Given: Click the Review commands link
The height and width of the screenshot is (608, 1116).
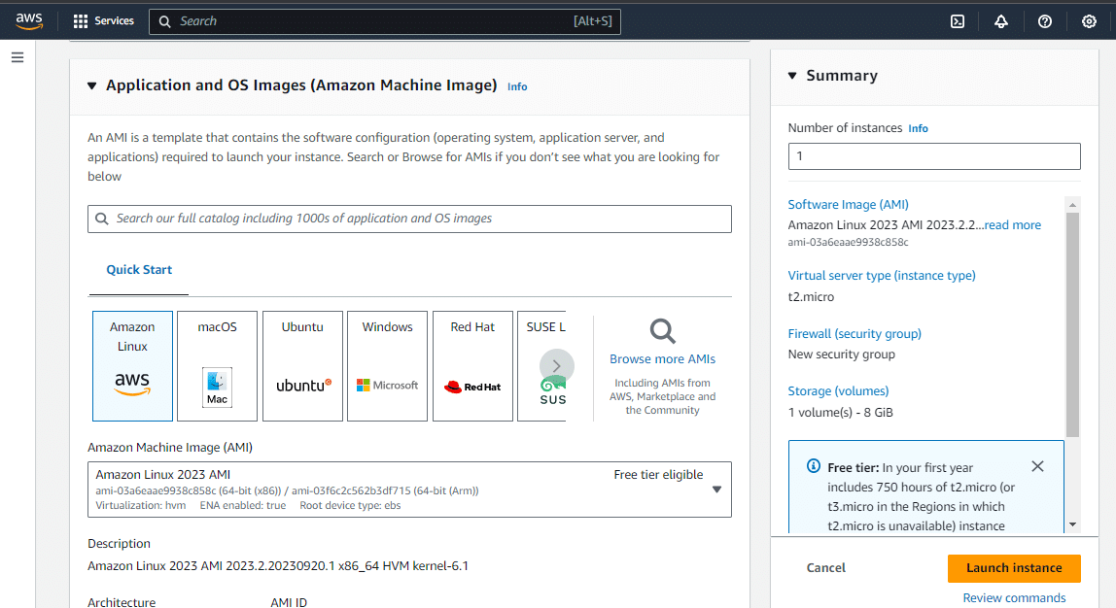Looking at the screenshot, I should 1014,597.
